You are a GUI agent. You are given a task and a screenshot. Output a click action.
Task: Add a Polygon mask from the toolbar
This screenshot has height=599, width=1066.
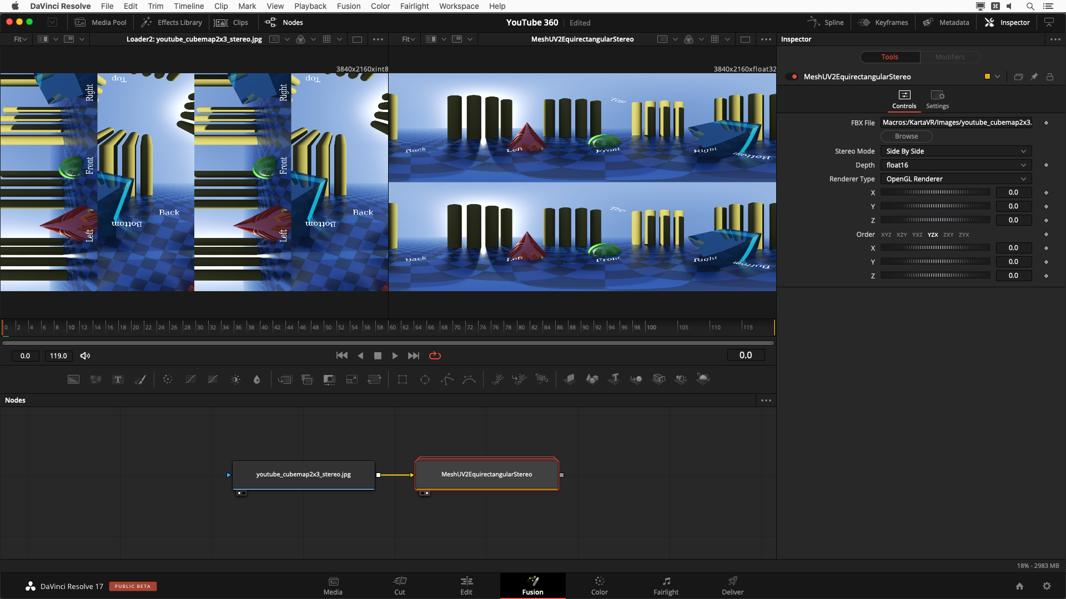[x=447, y=379]
